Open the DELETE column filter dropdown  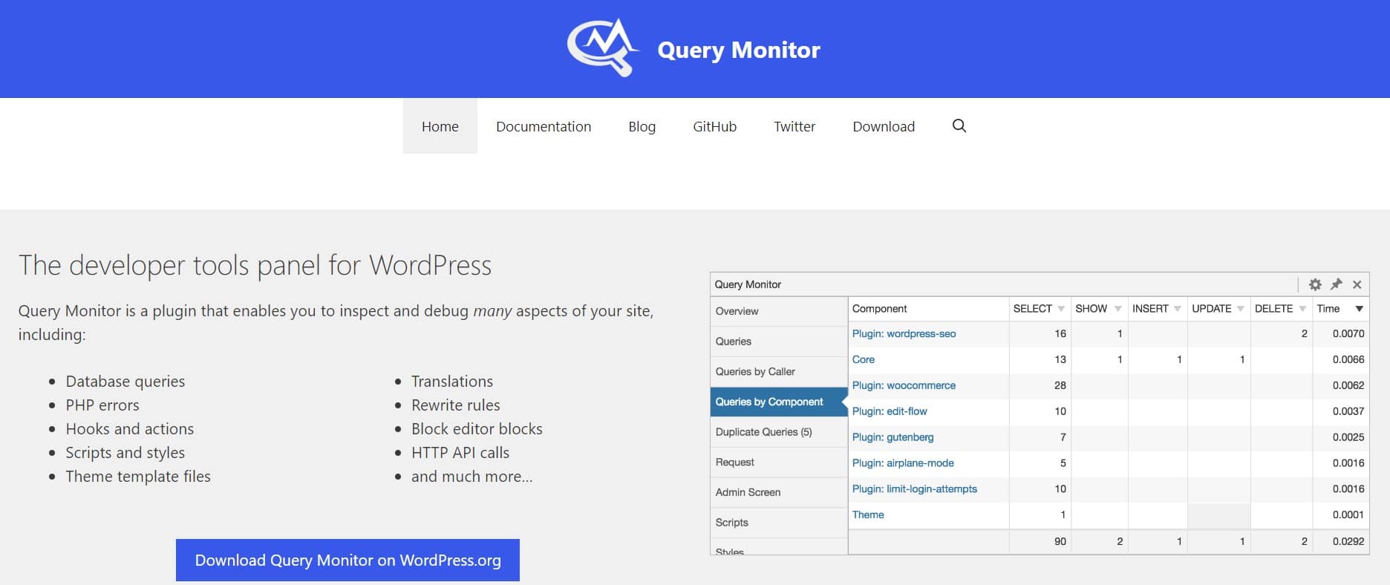(1302, 309)
